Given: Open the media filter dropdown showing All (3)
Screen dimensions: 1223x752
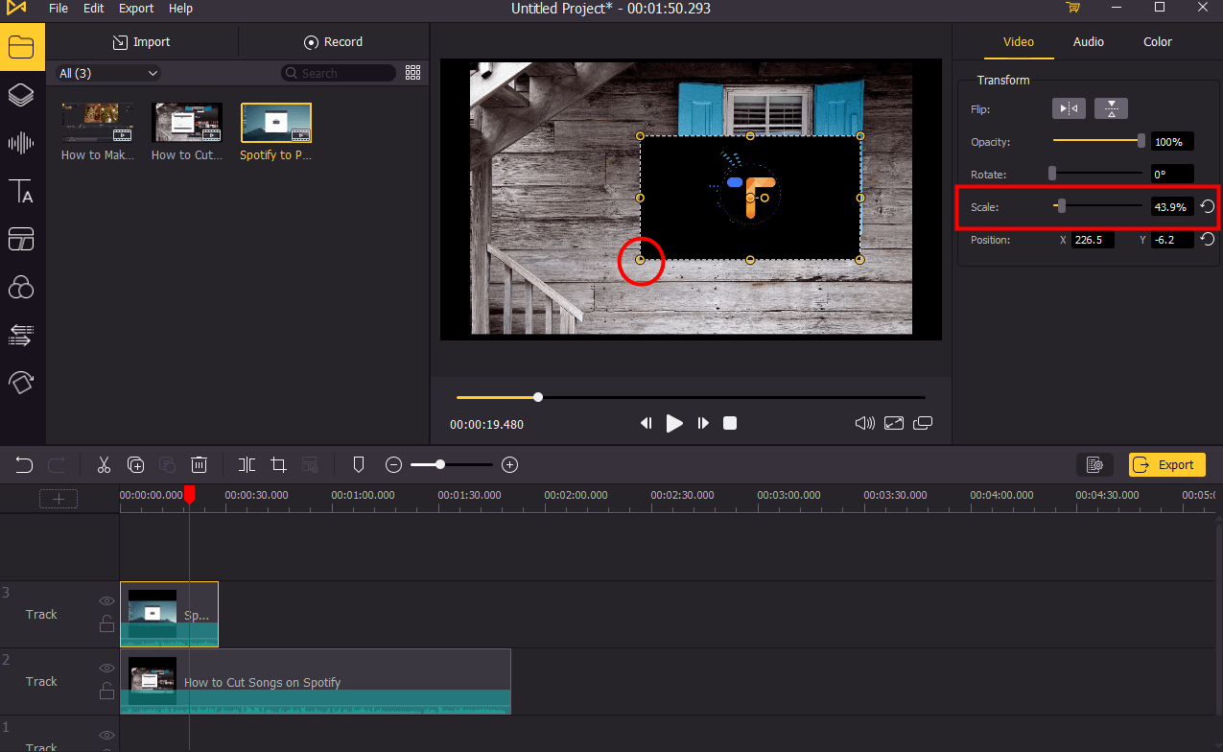Looking at the screenshot, I should tap(106, 72).
